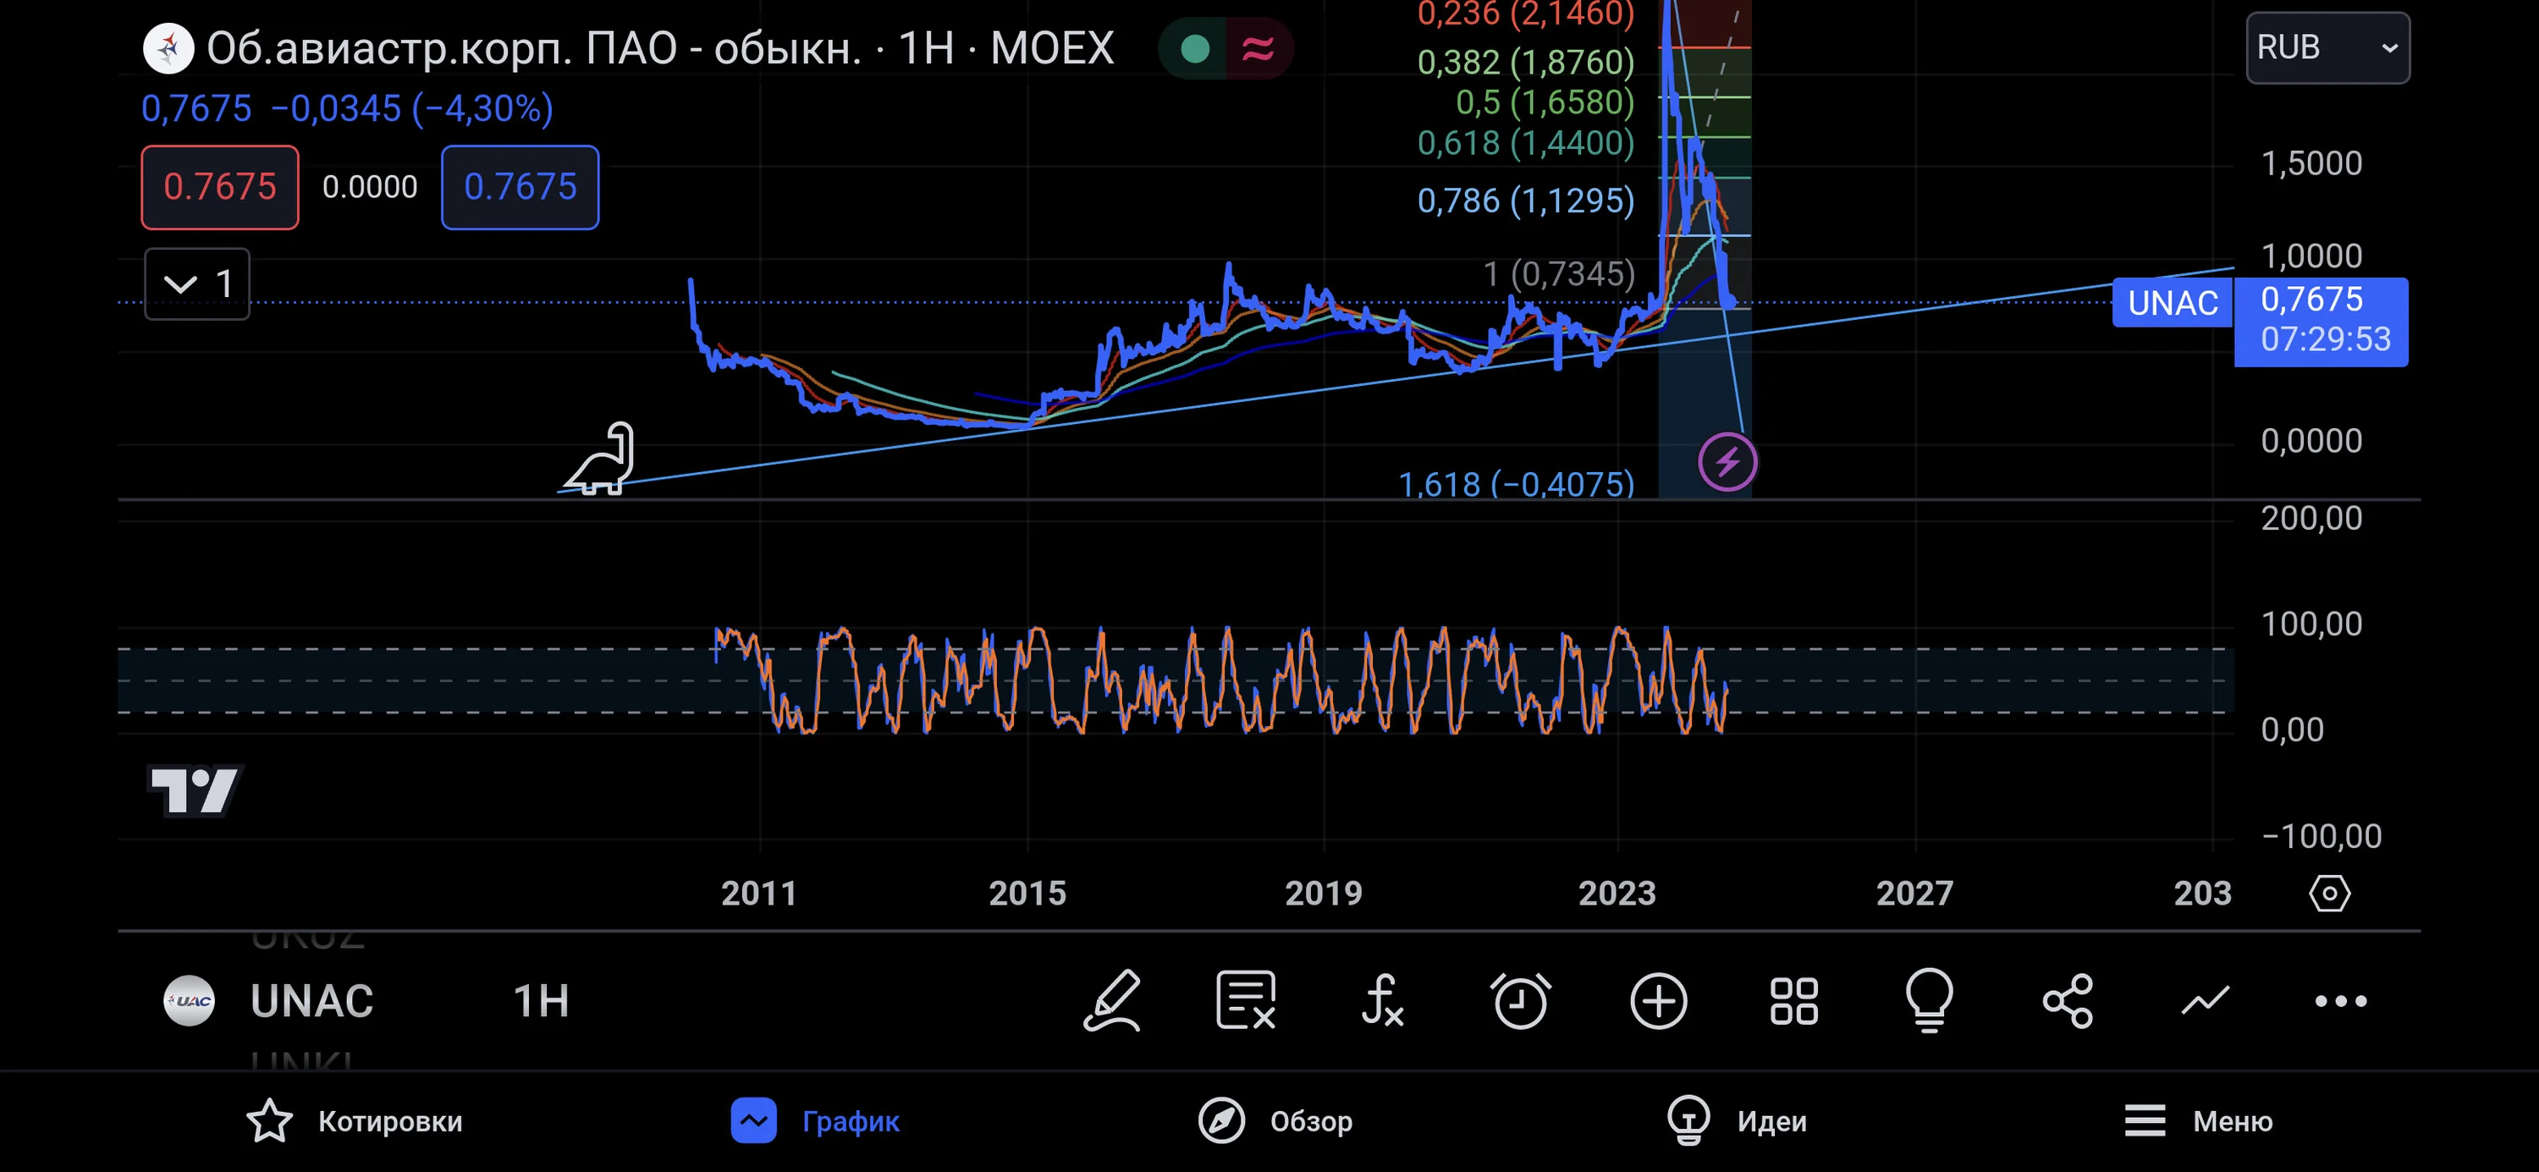Open the Меню tab
Viewport: 2539px width, 1172px height.
(x=2198, y=1120)
